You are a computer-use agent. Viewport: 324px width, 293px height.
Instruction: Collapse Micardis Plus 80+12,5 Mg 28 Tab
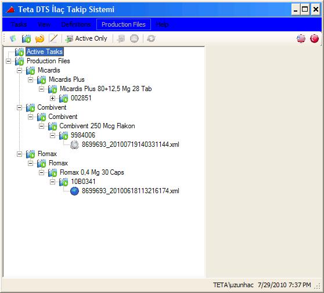(41, 89)
